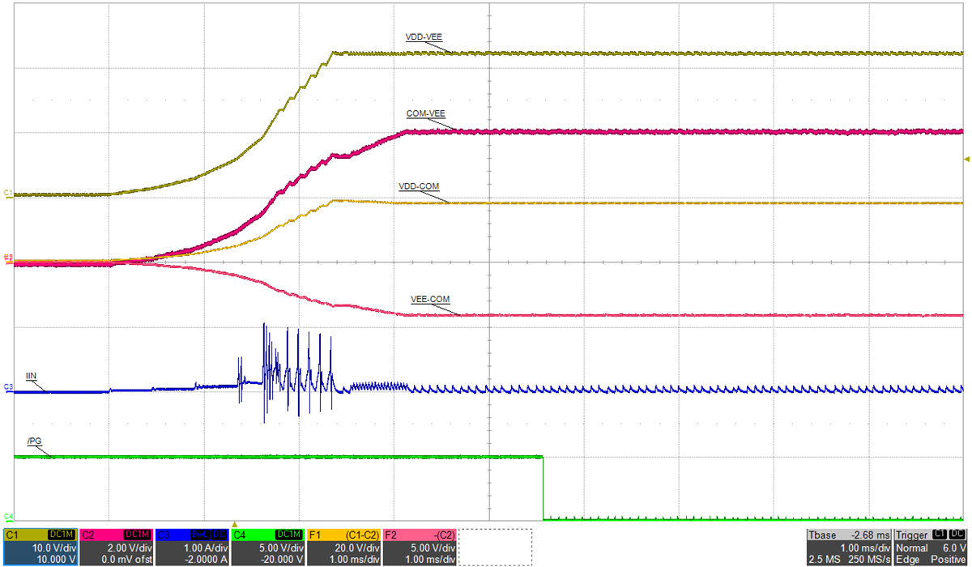Open the F1 math function descriptor
Screen dimensions: 972x567
pyautogui.click(x=344, y=547)
